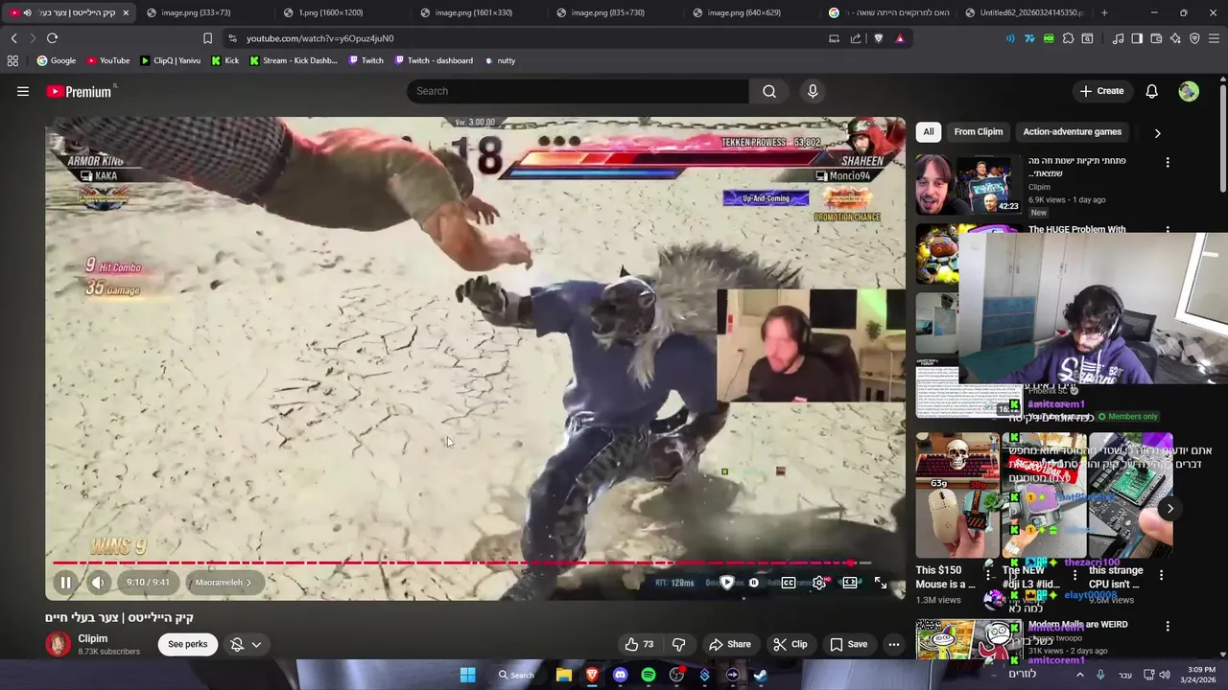1228x690 pixels.
Task: Click the See perks button
Action: tap(188, 644)
